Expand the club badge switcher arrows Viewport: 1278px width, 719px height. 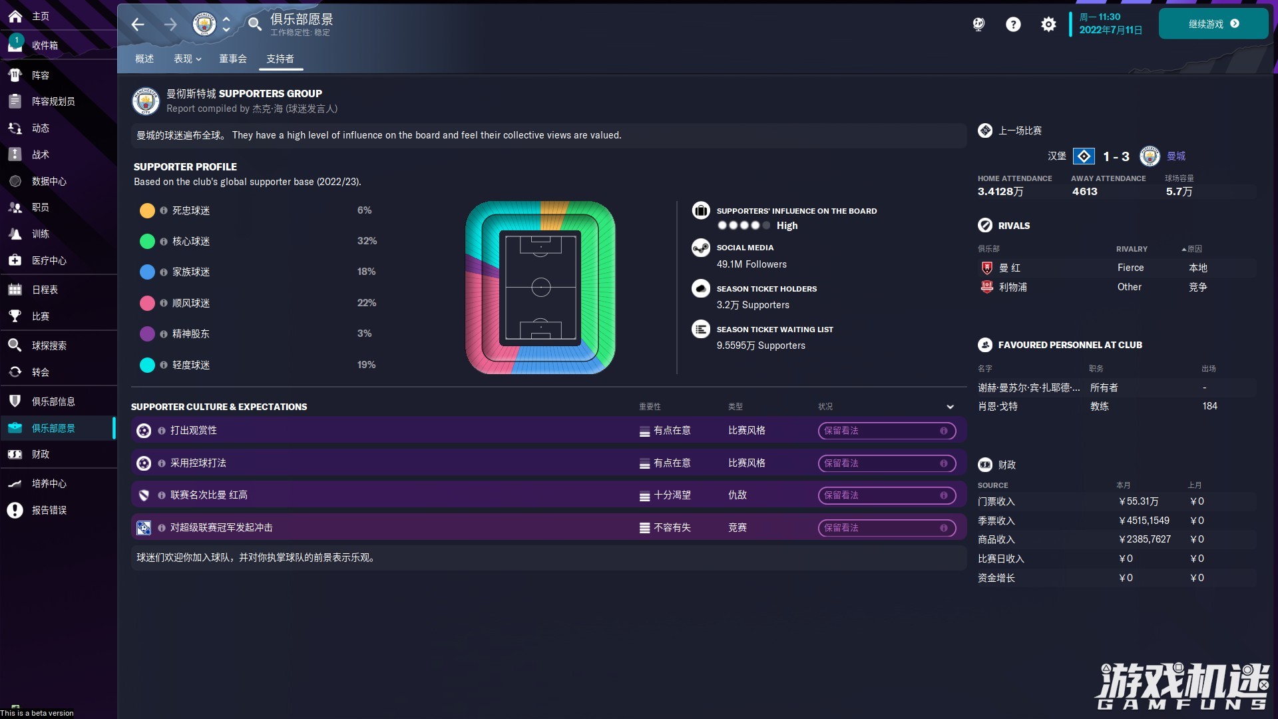pos(226,25)
